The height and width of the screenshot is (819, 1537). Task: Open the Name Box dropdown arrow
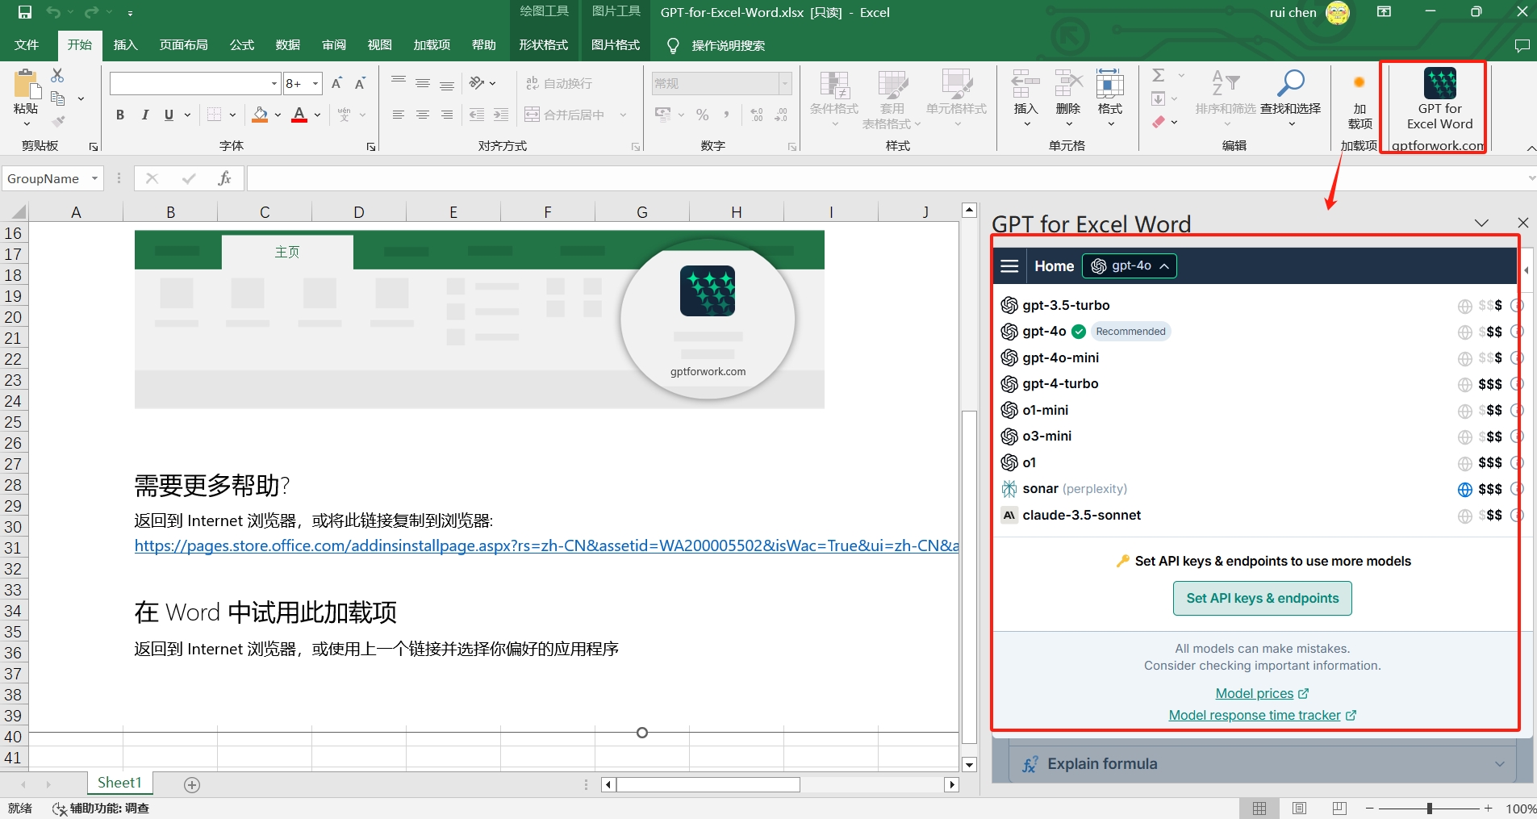(94, 178)
